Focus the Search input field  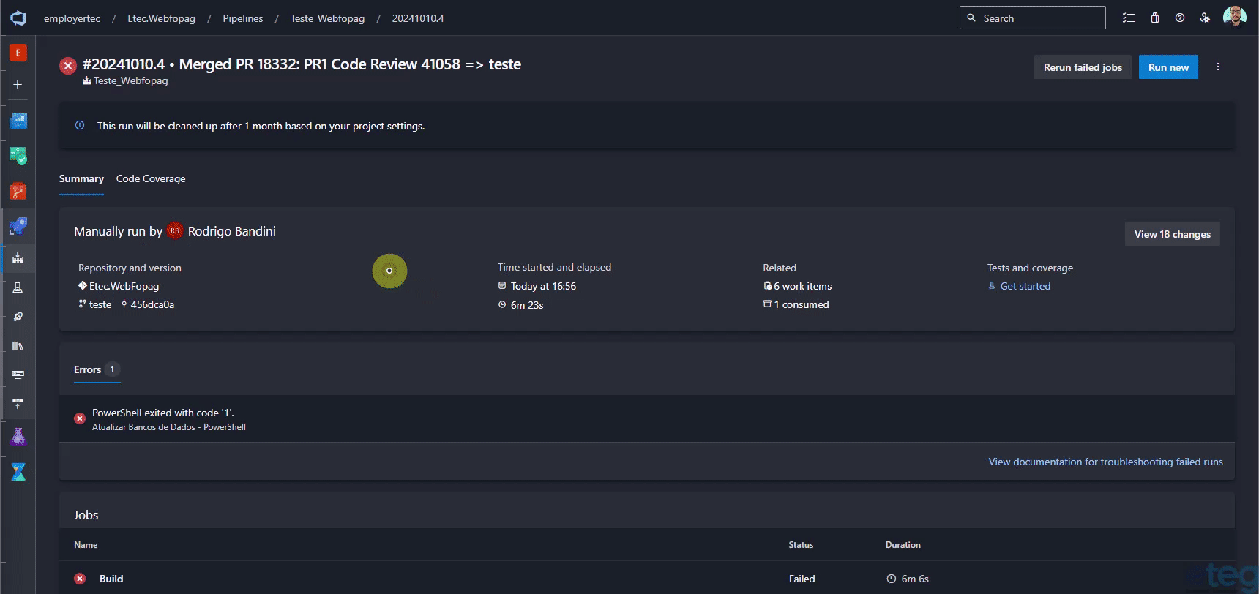pyautogui.click(x=1032, y=18)
